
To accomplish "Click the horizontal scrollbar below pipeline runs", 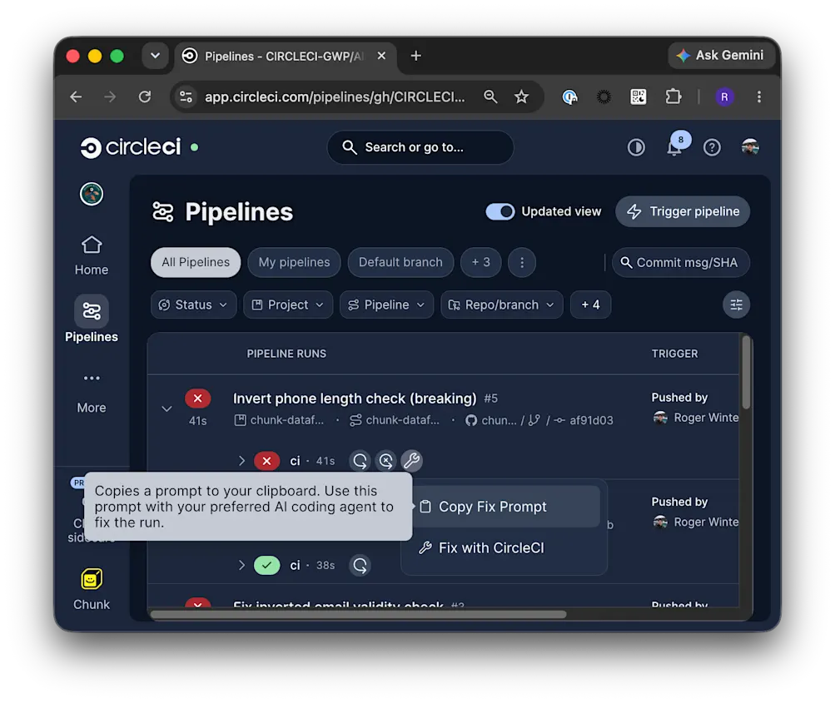I will coord(358,615).
